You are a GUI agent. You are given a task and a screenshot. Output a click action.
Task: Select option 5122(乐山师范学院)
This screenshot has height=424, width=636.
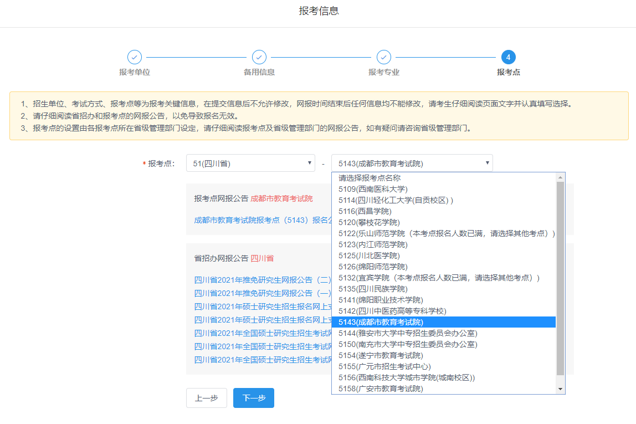pyautogui.click(x=444, y=233)
